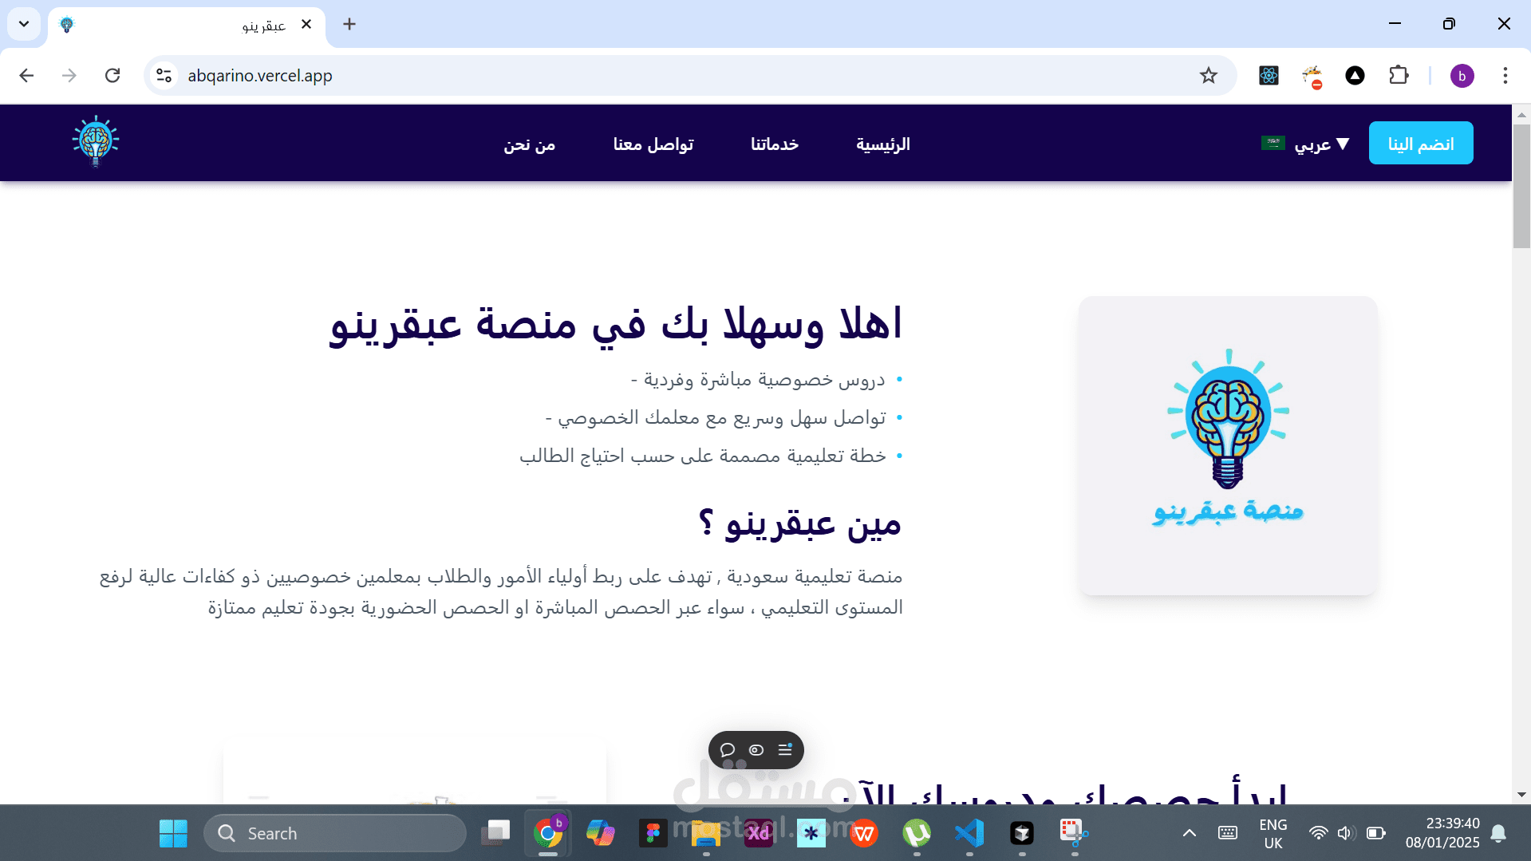
Task: Open the Chrome profile avatar 'b'
Action: [1462, 76]
